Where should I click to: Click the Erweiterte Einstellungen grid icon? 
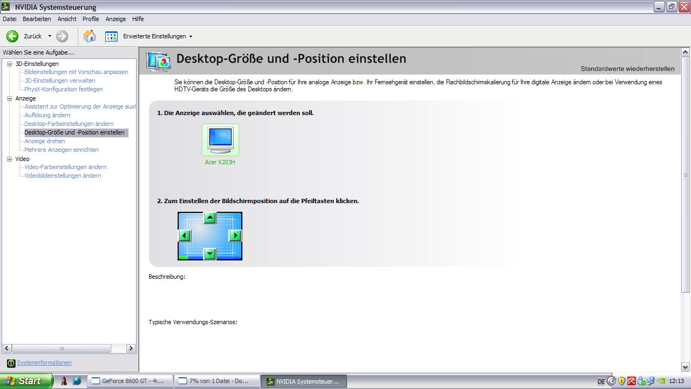111,36
